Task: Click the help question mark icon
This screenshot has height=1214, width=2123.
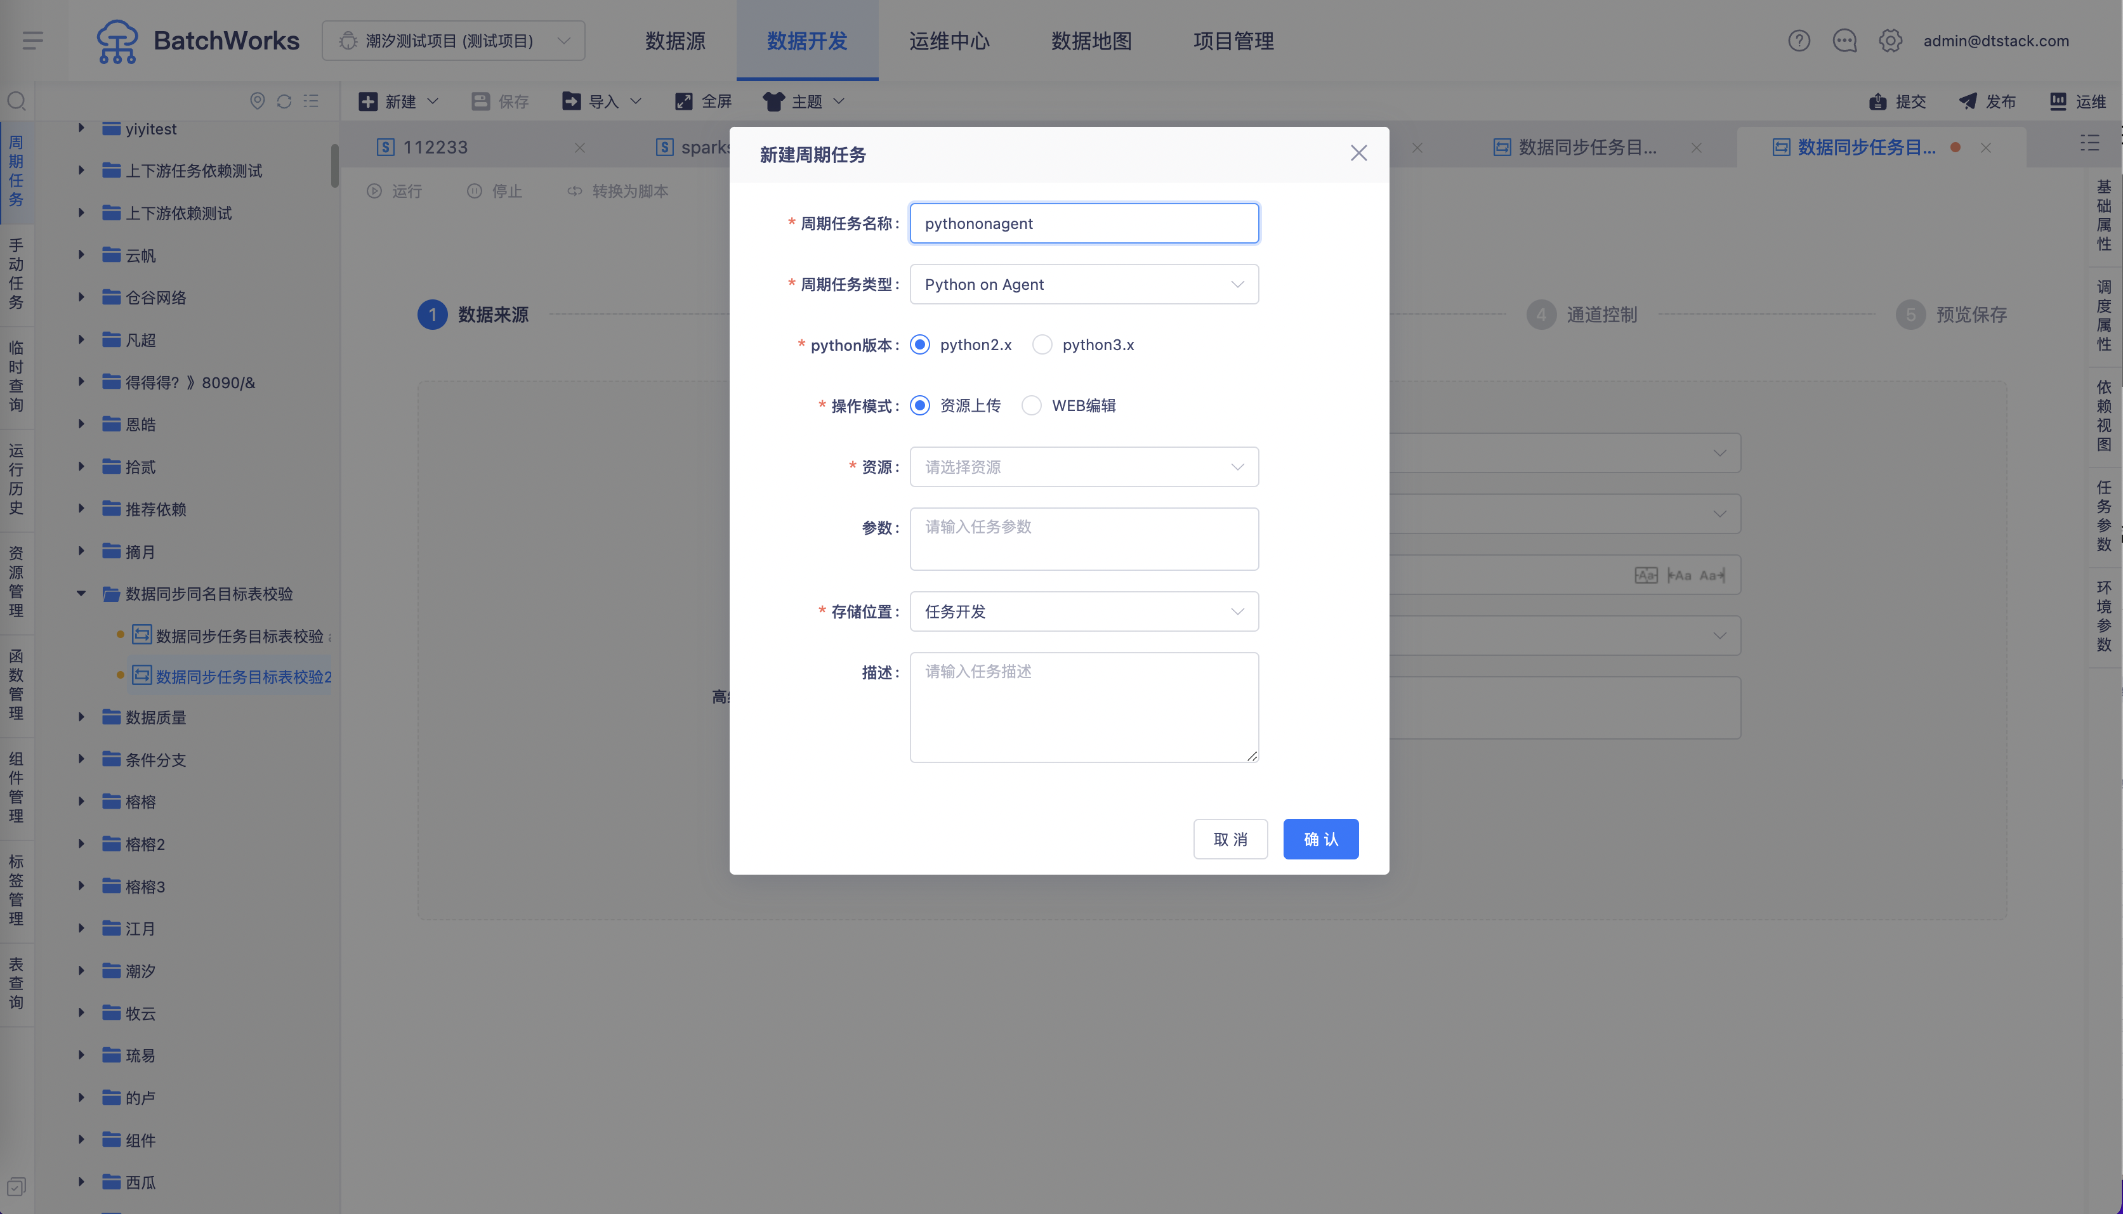Action: [x=1799, y=41]
